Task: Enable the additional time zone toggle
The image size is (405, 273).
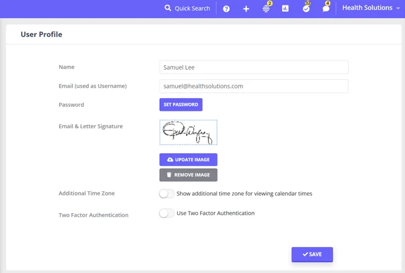Action: pyautogui.click(x=166, y=194)
